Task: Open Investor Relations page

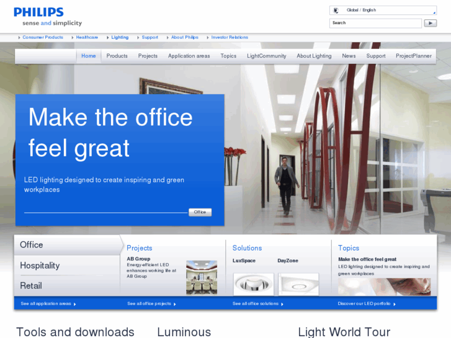Action: [x=229, y=37]
